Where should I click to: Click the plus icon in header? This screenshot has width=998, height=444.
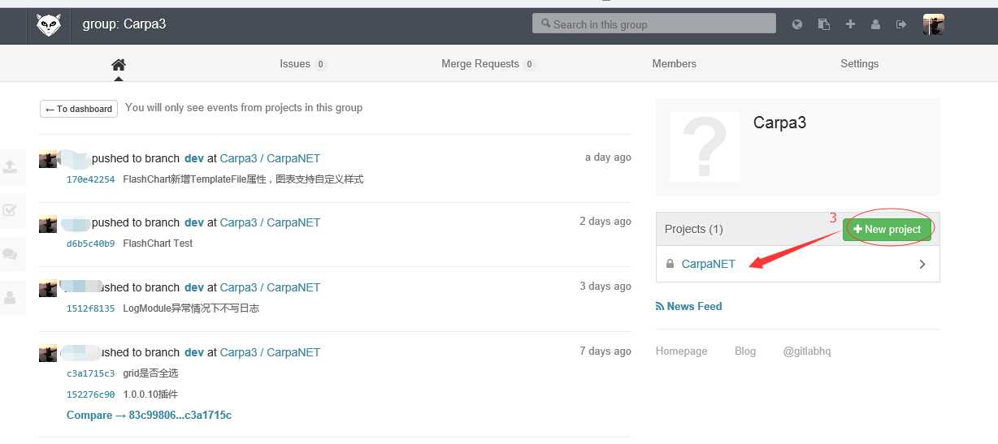click(850, 24)
